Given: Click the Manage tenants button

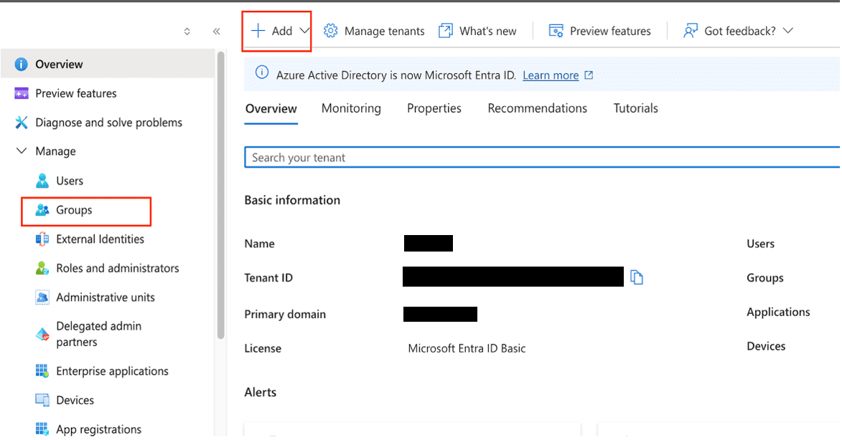Looking at the screenshot, I should click(x=373, y=31).
